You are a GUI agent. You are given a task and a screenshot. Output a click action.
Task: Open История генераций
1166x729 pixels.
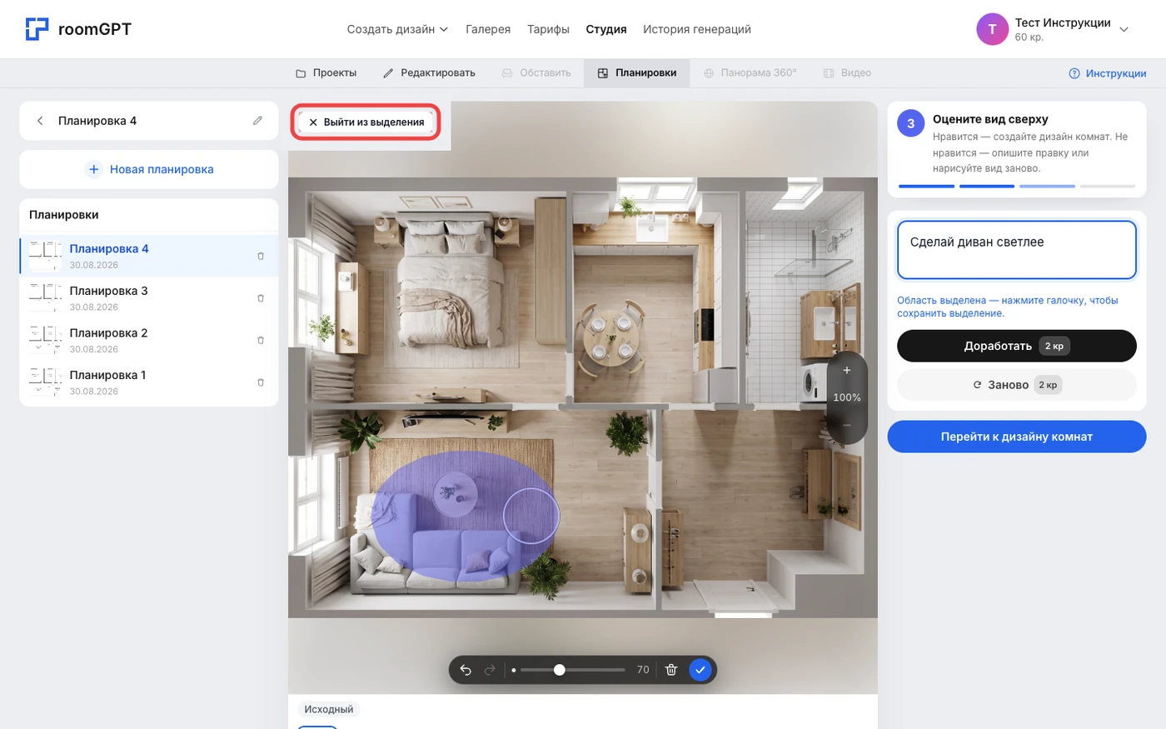pos(697,29)
